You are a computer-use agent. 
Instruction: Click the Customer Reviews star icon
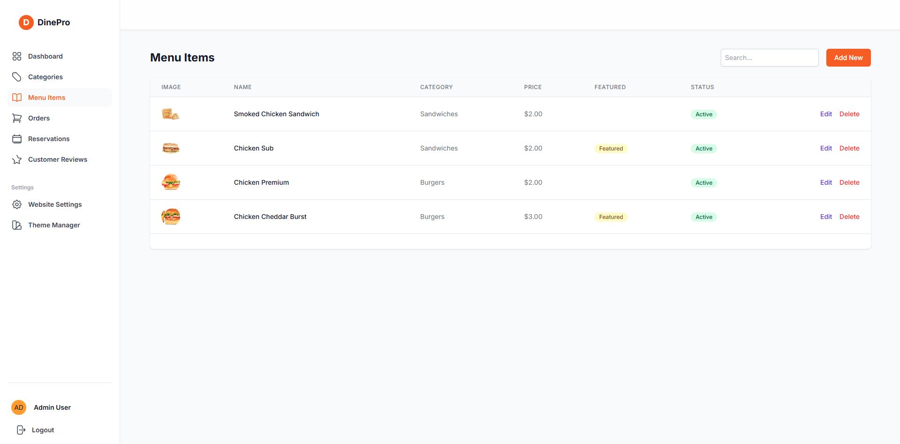tap(17, 159)
